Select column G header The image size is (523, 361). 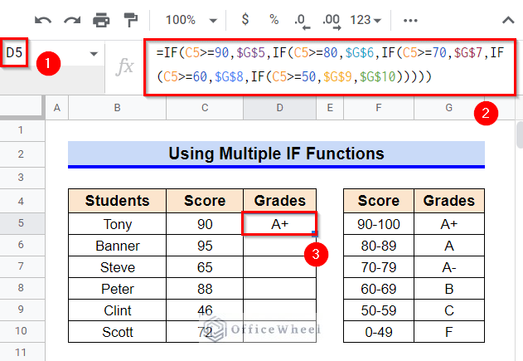click(x=448, y=107)
